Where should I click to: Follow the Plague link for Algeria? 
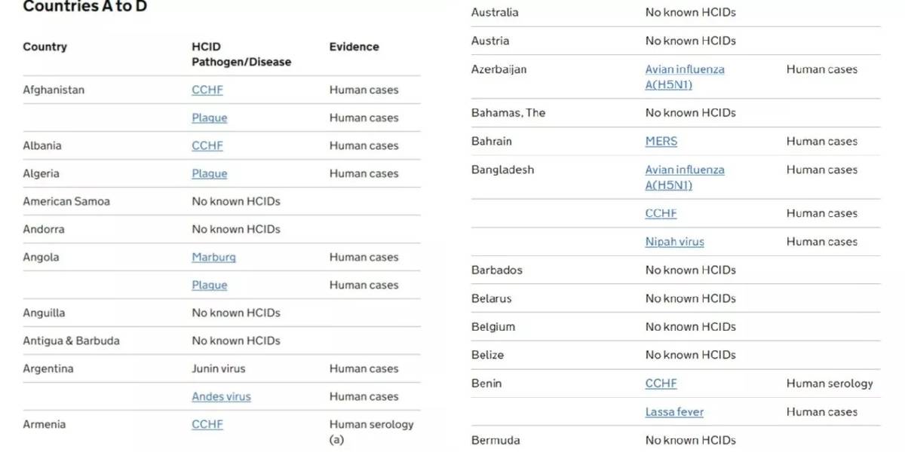[x=209, y=173]
